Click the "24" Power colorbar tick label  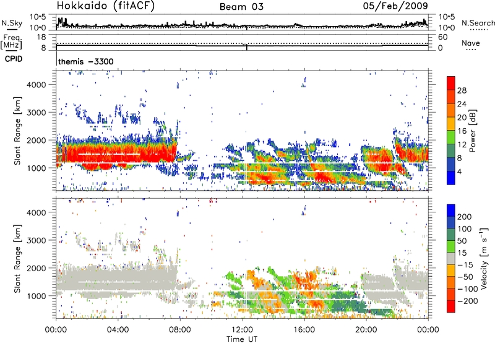pyautogui.click(x=462, y=104)
